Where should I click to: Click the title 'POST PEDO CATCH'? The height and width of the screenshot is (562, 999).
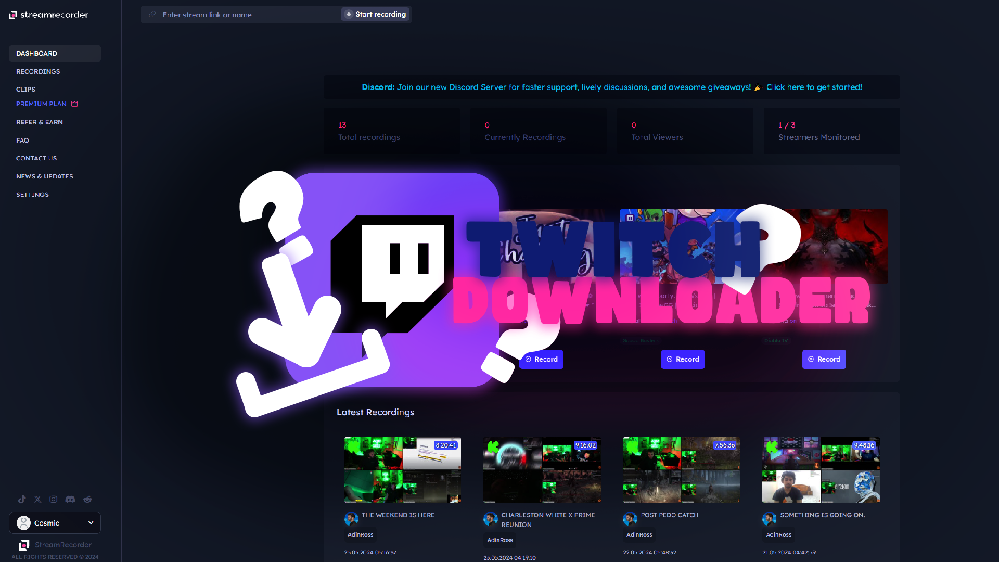point(670,515)
